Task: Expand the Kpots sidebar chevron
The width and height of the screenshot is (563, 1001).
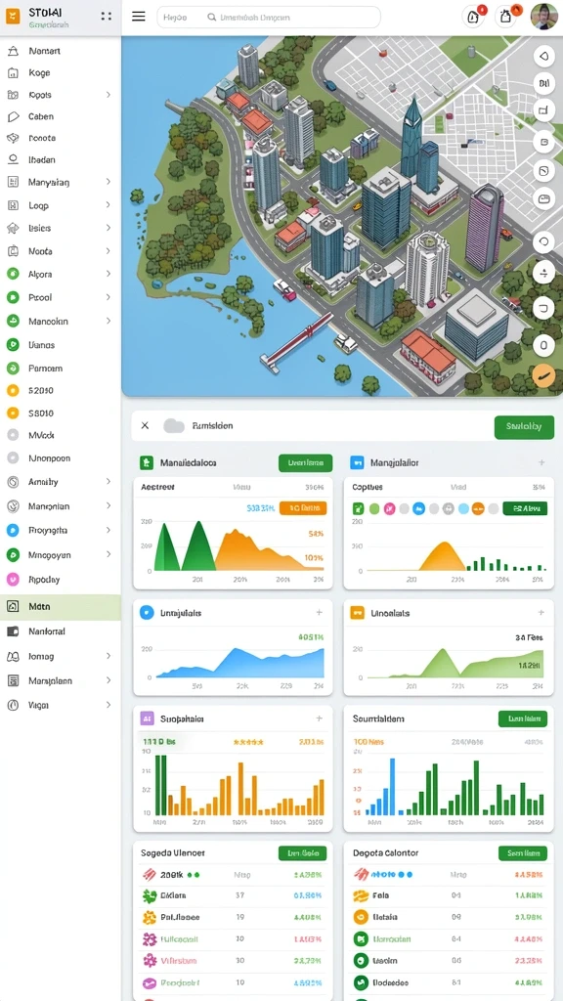Action: (108, 95)
